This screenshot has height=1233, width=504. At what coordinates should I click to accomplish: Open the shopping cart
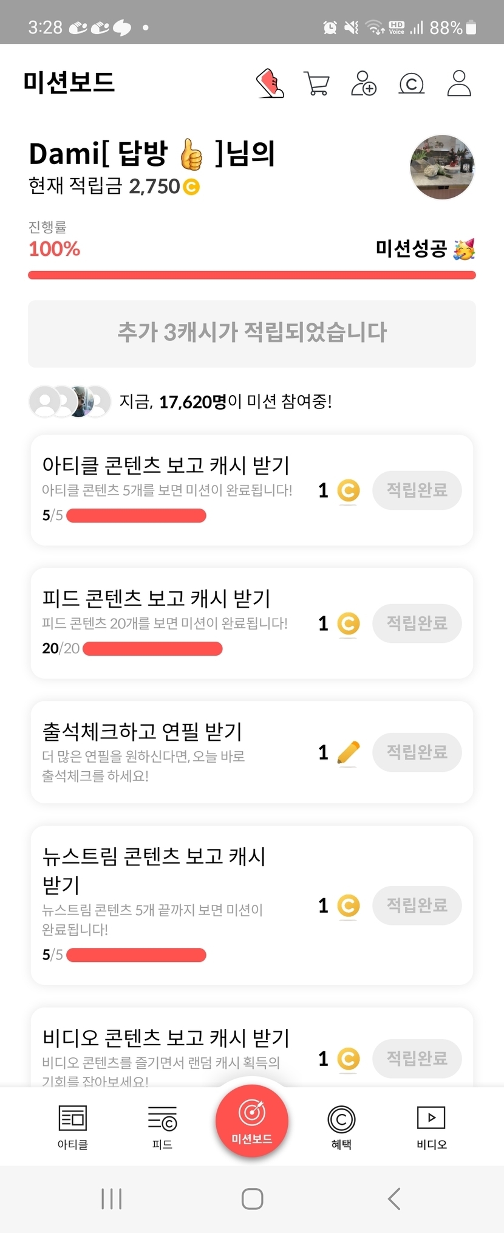point(316,84)
